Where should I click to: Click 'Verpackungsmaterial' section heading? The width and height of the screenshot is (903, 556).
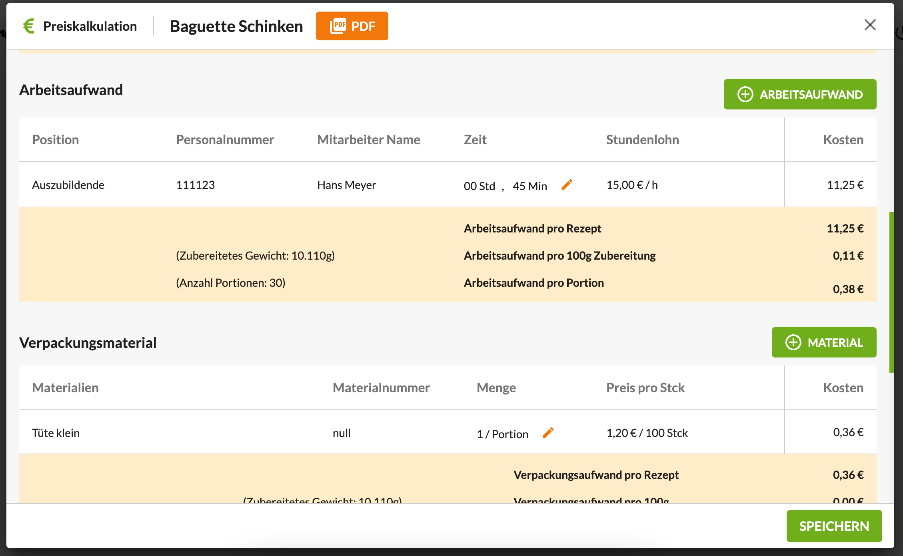pyautogui.click(x=88, y=343)
